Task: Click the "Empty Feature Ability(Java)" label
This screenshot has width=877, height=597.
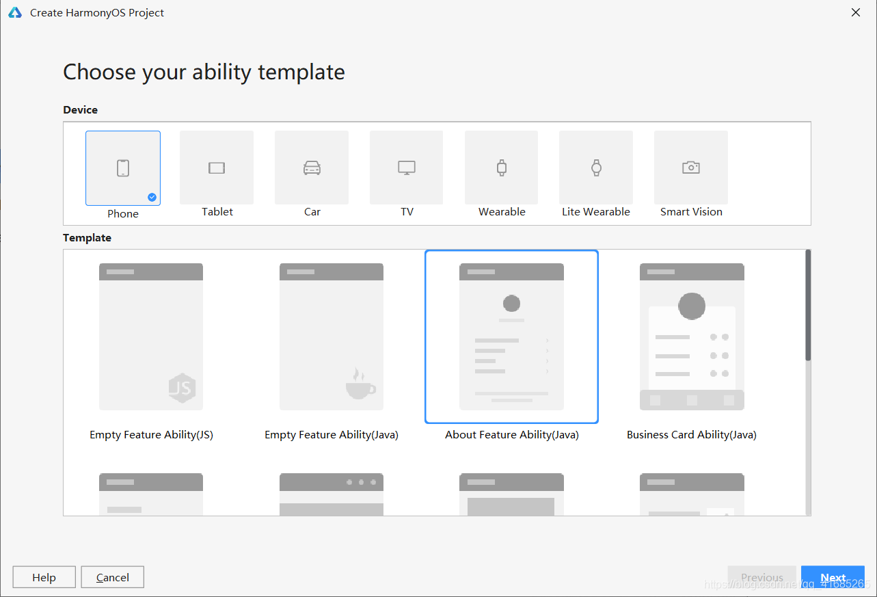Action: (332, 435)
